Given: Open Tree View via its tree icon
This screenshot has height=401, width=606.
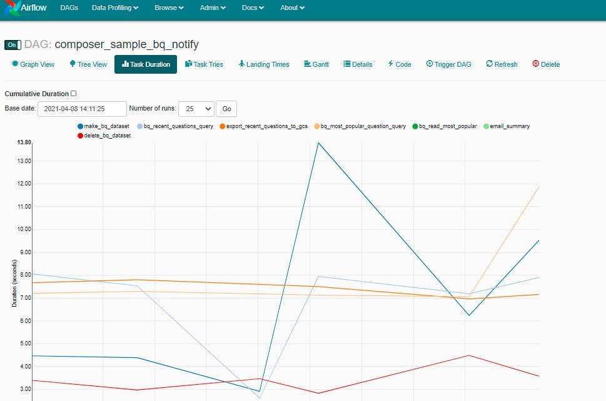Looking at the screenshot, I should click(73, 64).
